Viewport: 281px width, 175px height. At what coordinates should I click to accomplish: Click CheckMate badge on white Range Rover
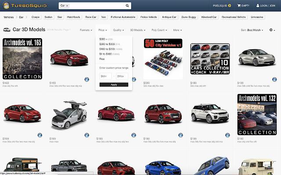tap(227, 135)
